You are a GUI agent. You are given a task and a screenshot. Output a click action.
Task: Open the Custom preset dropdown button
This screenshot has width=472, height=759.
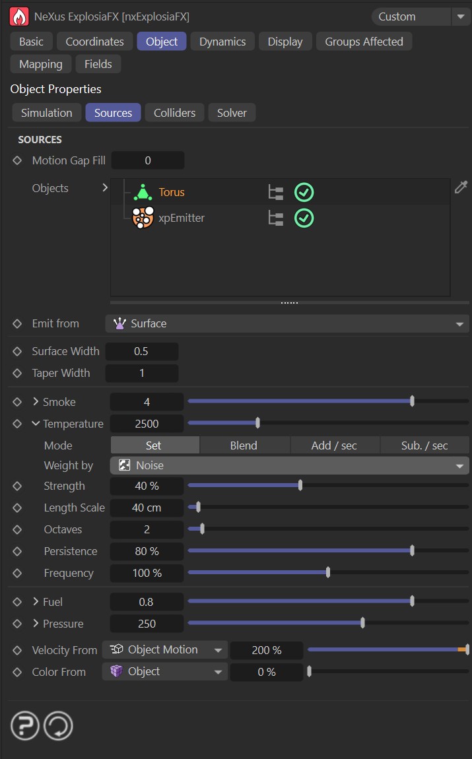click(460, 16)
